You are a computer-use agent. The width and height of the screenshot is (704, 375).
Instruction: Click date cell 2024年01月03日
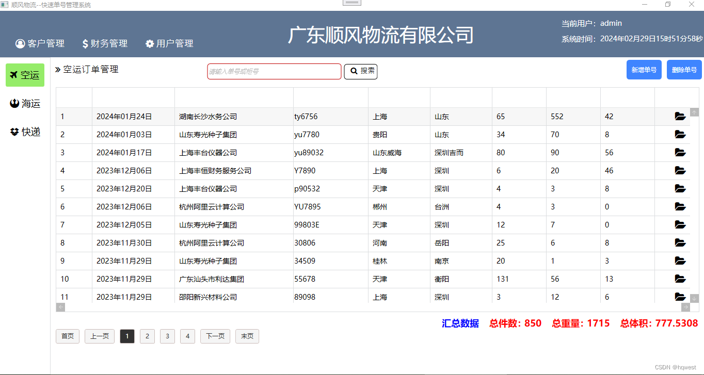point(124,135)
